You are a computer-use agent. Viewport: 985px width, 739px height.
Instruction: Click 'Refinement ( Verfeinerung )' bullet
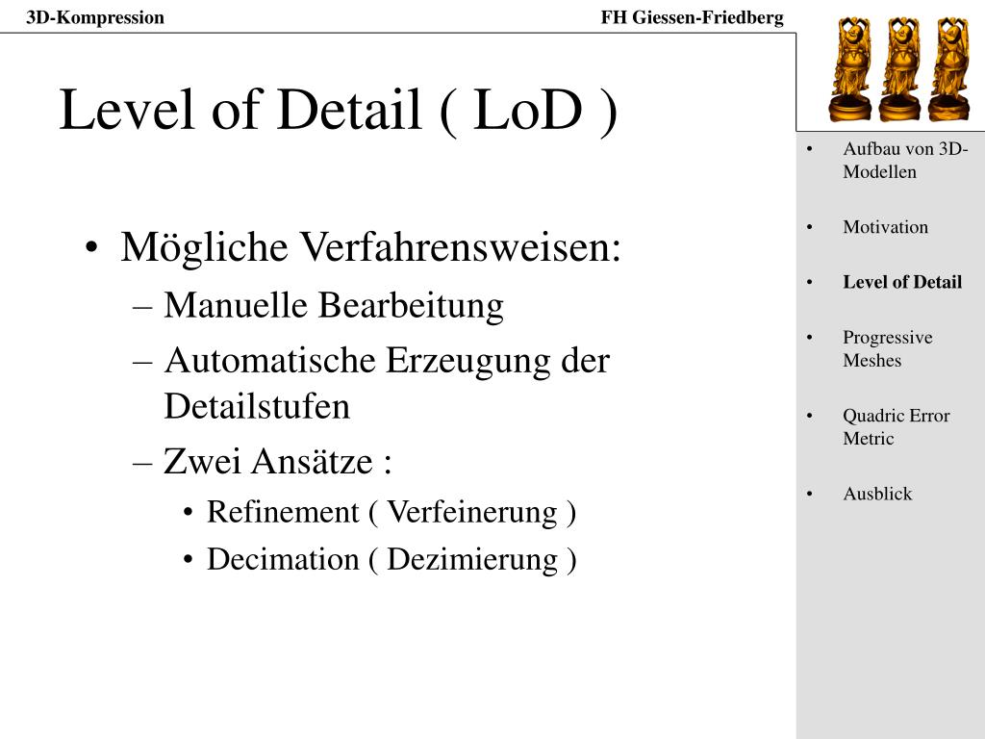point(391,512)
